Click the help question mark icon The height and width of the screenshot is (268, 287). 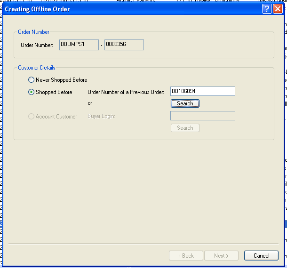pos(267,9)
